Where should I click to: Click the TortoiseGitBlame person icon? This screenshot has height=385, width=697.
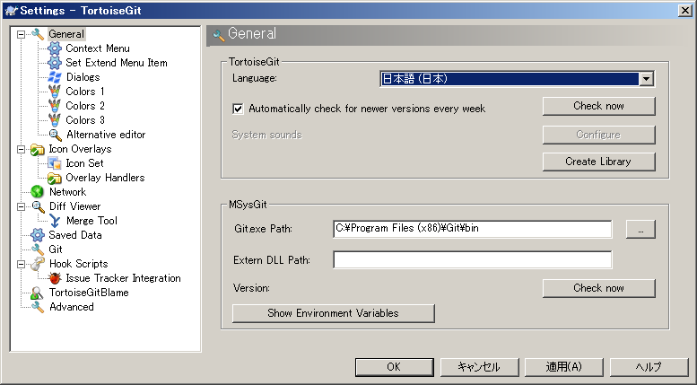tap(38, 293)
